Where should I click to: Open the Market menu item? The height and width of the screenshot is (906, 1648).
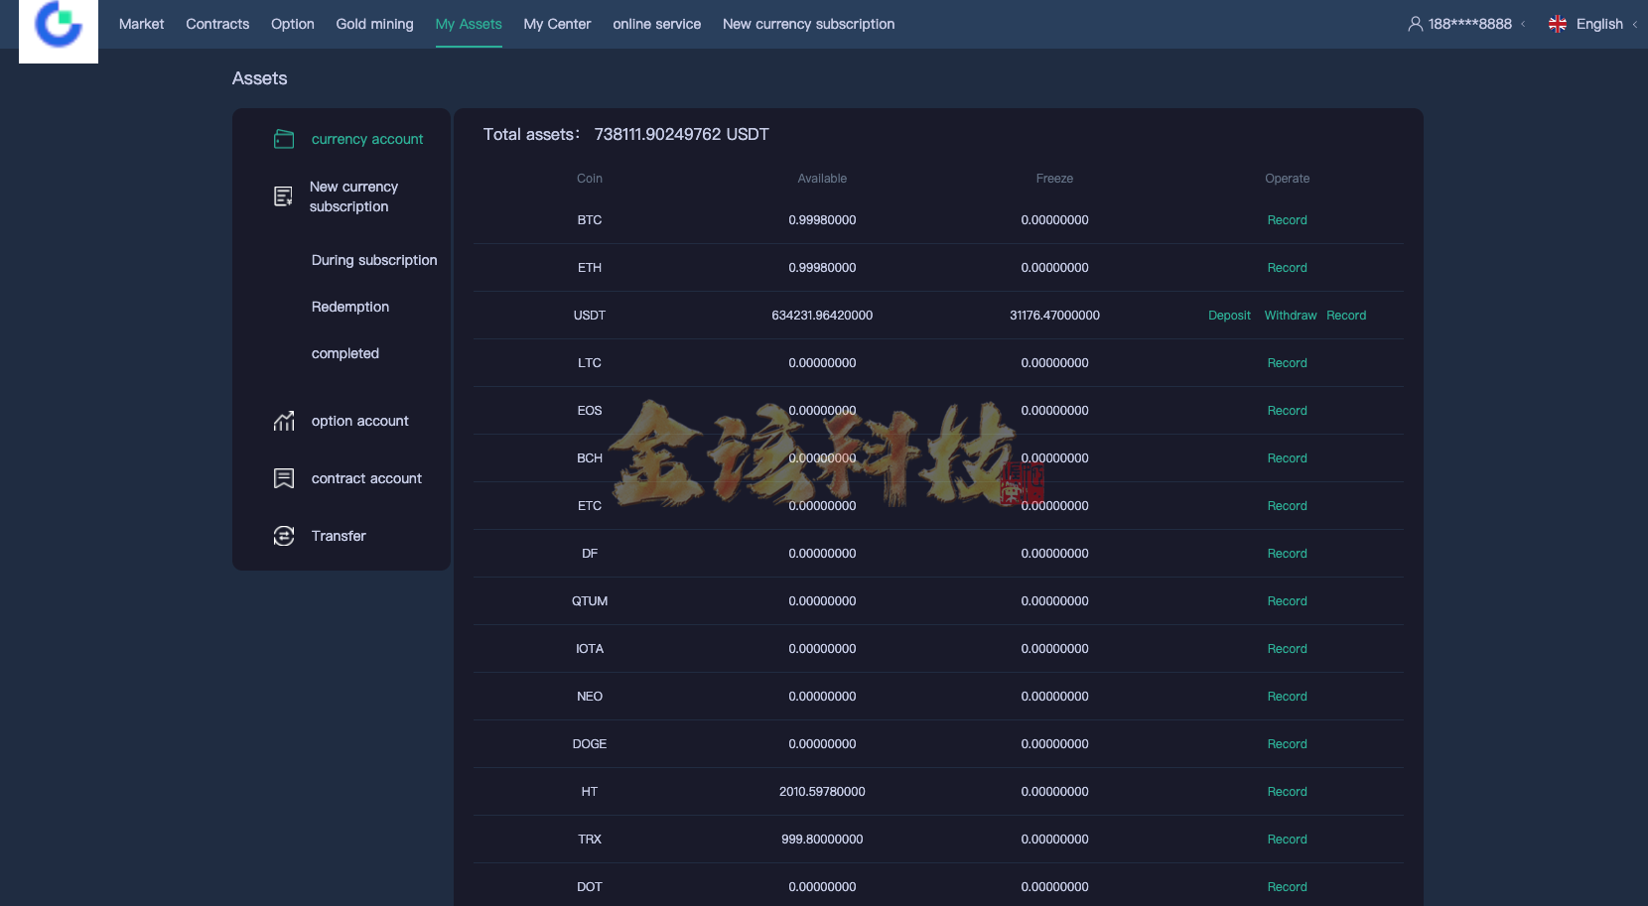click(141, 24)
